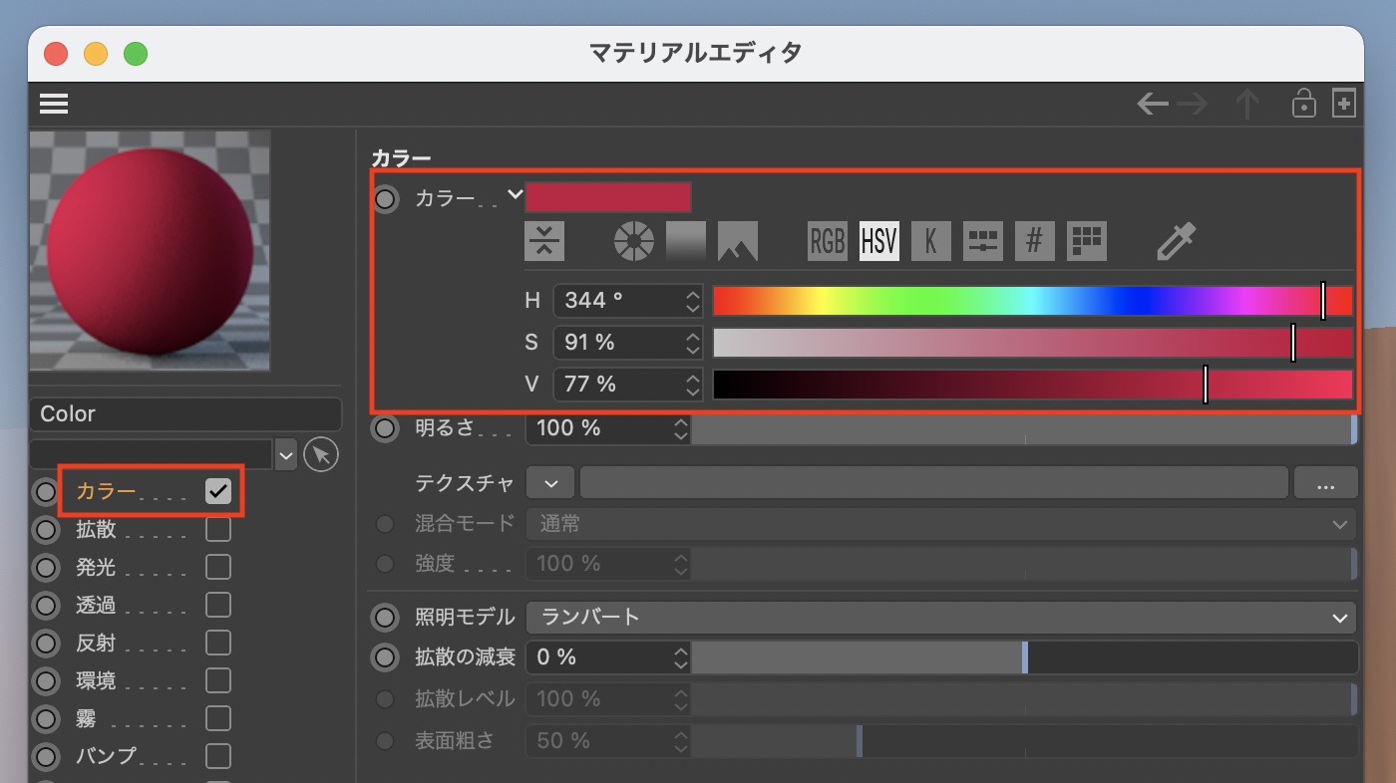
Task: Click the red color swatch preview
Action: 607,197
